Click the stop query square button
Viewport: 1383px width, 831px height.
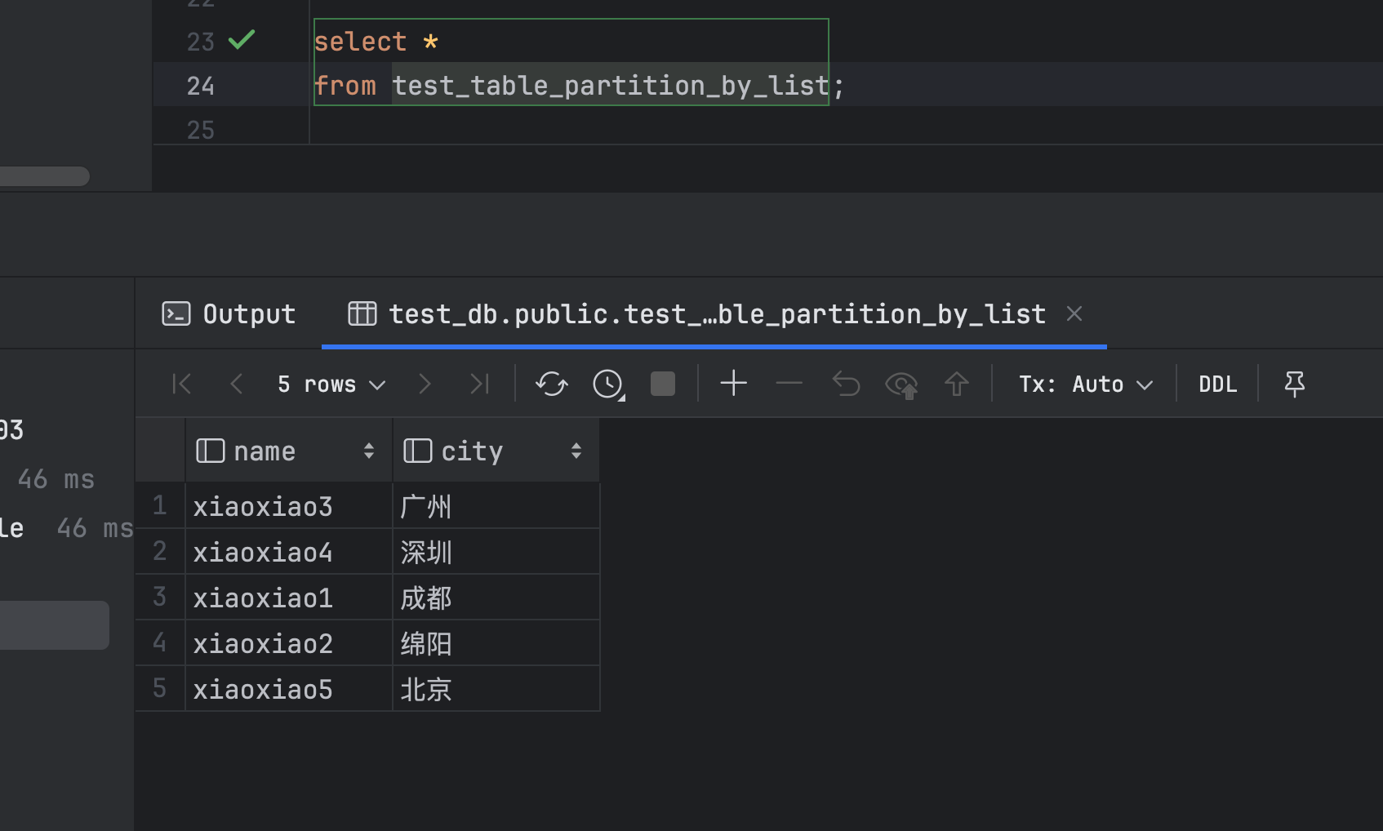coord(663,384)
